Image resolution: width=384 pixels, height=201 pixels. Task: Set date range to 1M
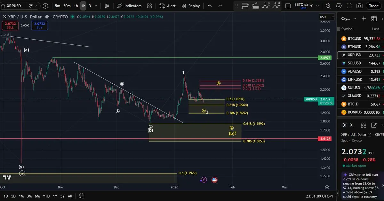(x=21, y=196)
